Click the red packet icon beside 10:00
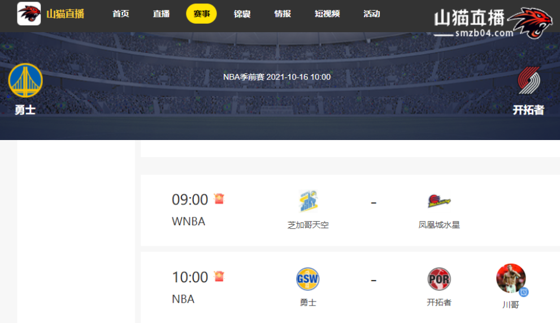 tap(219, 276)
